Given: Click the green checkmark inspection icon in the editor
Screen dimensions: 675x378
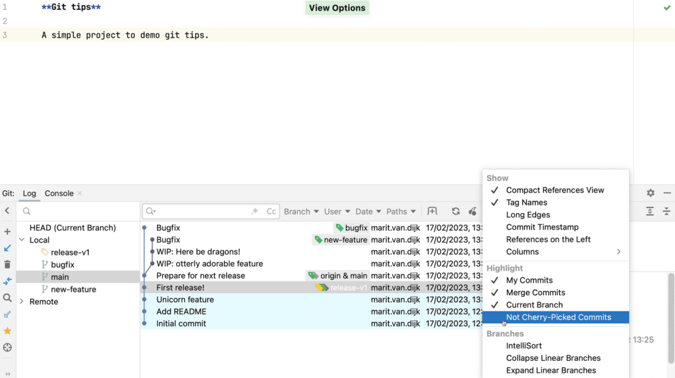Looking at the screenshot, I should point(667,8).
